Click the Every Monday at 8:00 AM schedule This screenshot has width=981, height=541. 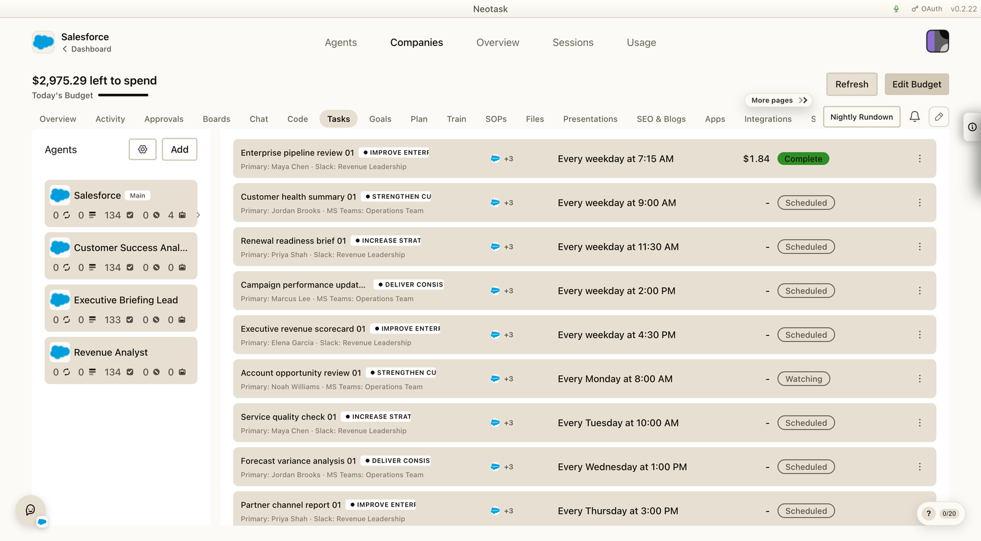point(615,379)
